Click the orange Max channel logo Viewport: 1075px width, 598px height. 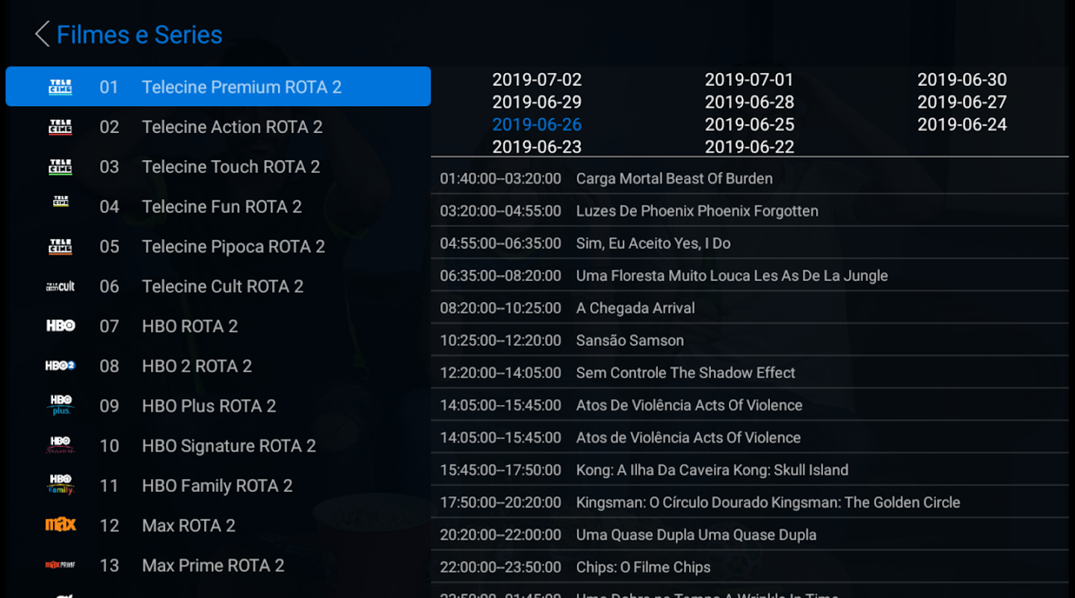[x=61, y=525]
